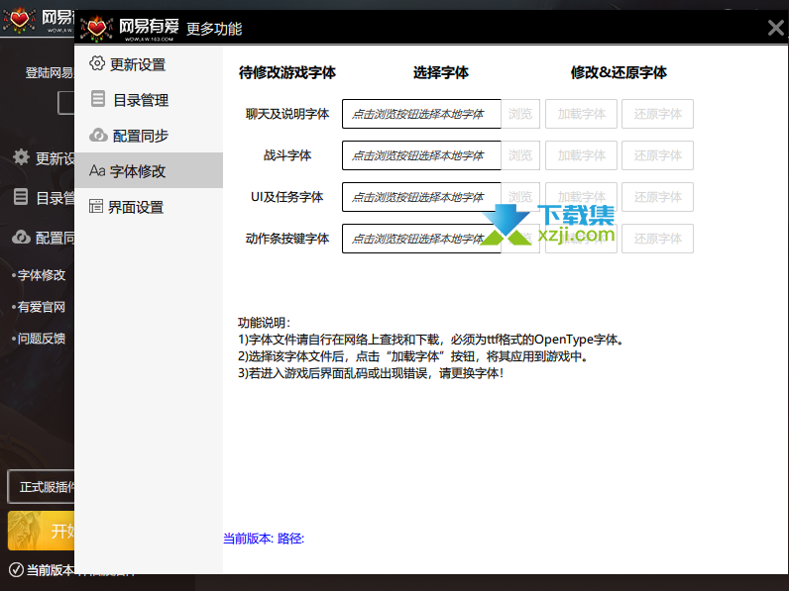This screenshot has height=591, width=789.
Task: Click 加载字体 button for 战斗字体
Action: click(x=581, y=155)
